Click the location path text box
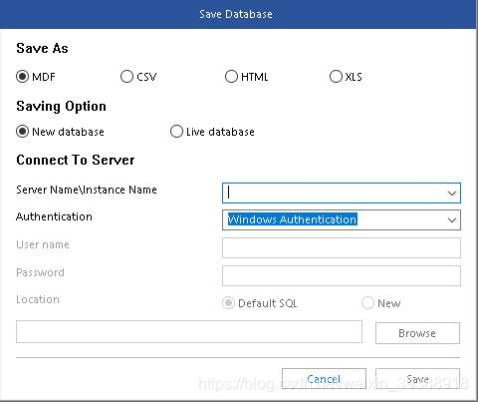 pyautogui.click(x=189, y=332)
